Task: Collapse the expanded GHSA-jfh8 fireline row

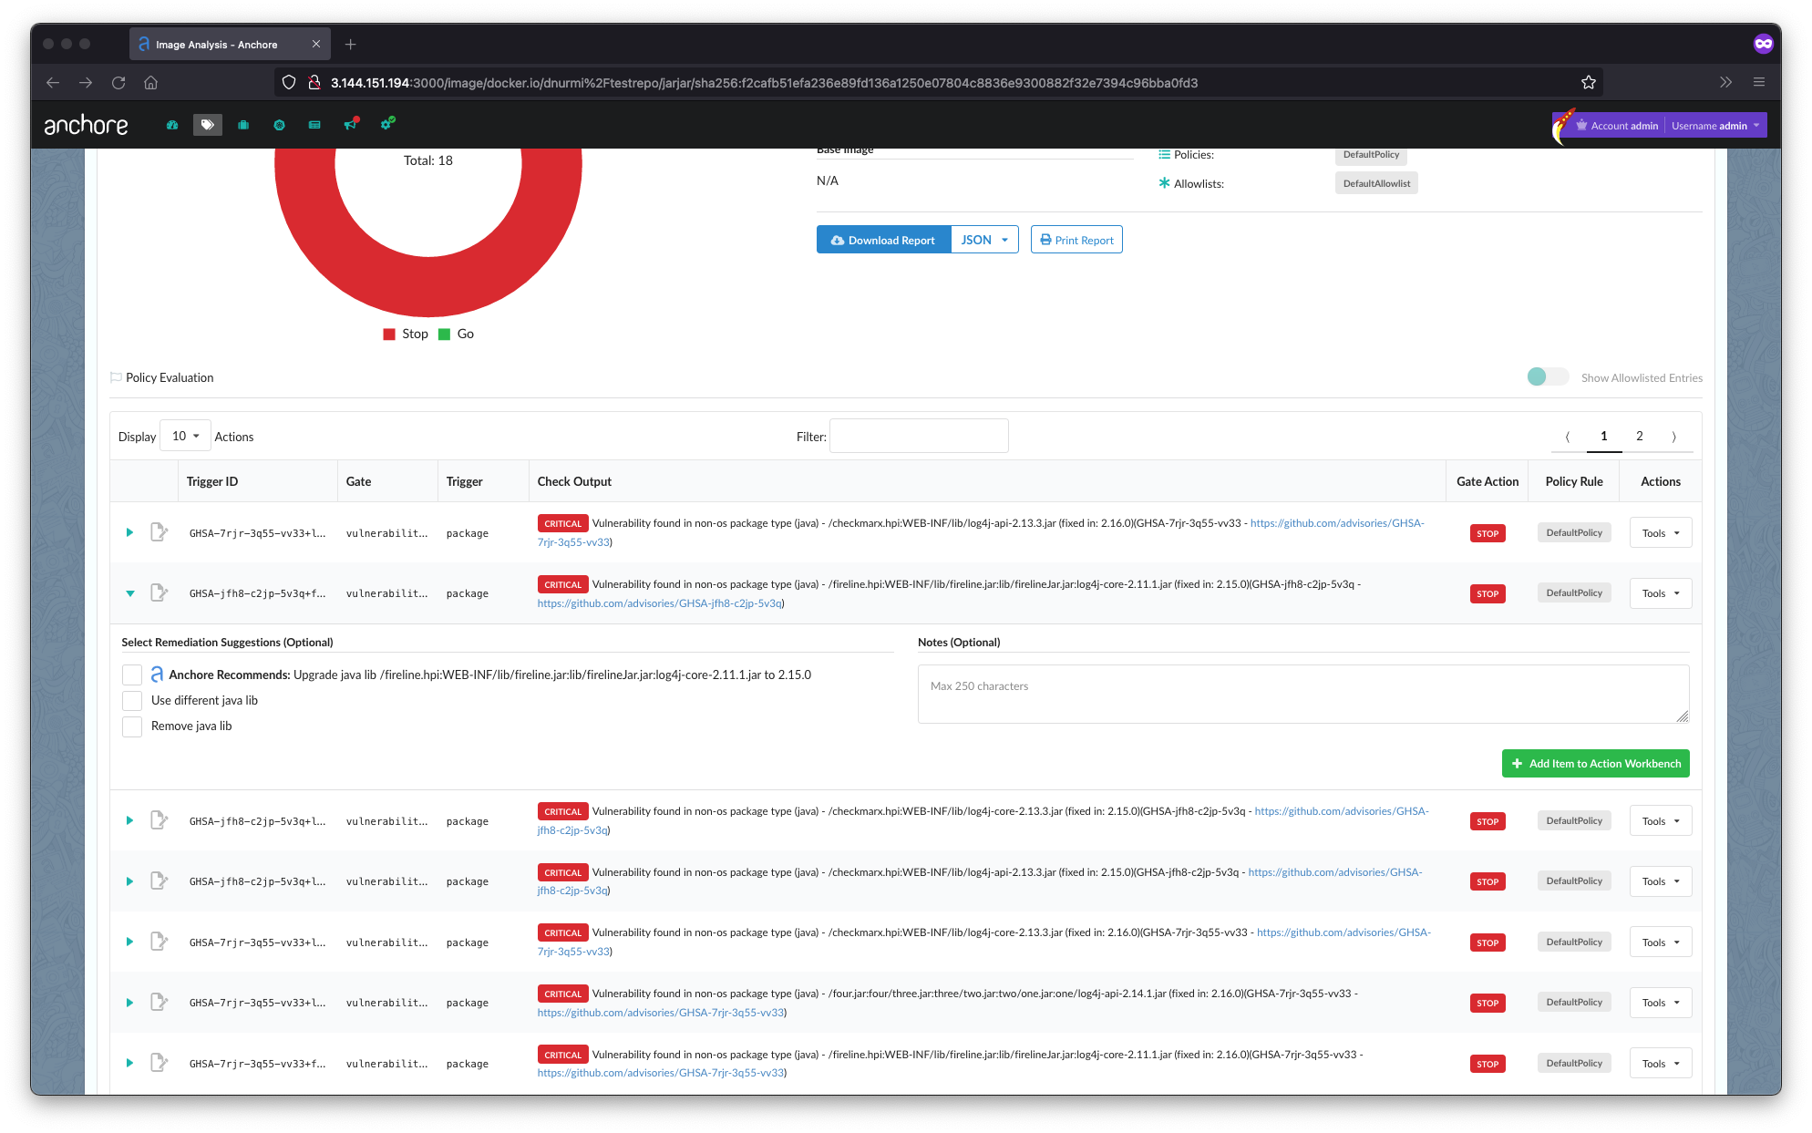Action: (130, 593)
